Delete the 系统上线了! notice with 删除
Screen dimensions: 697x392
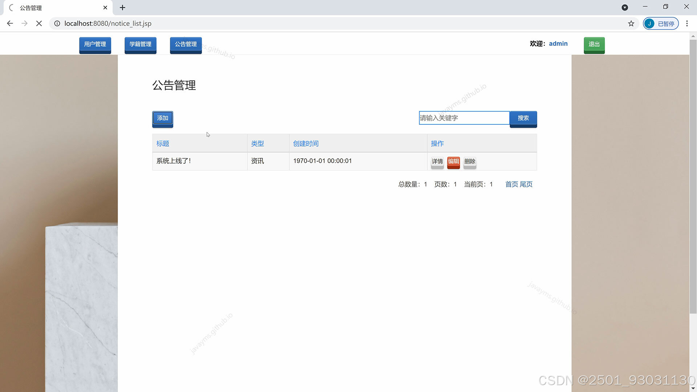coord(470,162)
